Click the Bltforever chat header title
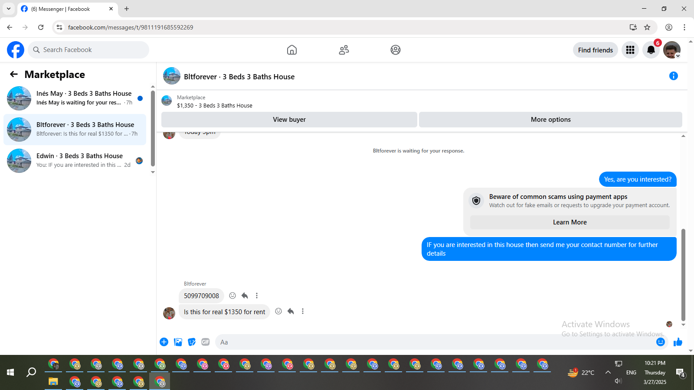The image size is (694, 390). (x=239, y=77)
